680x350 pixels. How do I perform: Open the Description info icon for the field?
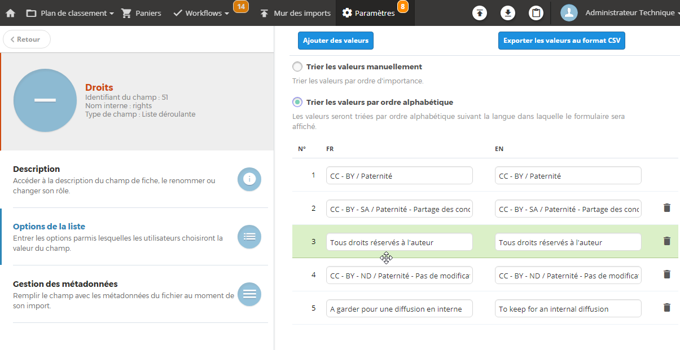pyautogui.click(x=249, y=179)
